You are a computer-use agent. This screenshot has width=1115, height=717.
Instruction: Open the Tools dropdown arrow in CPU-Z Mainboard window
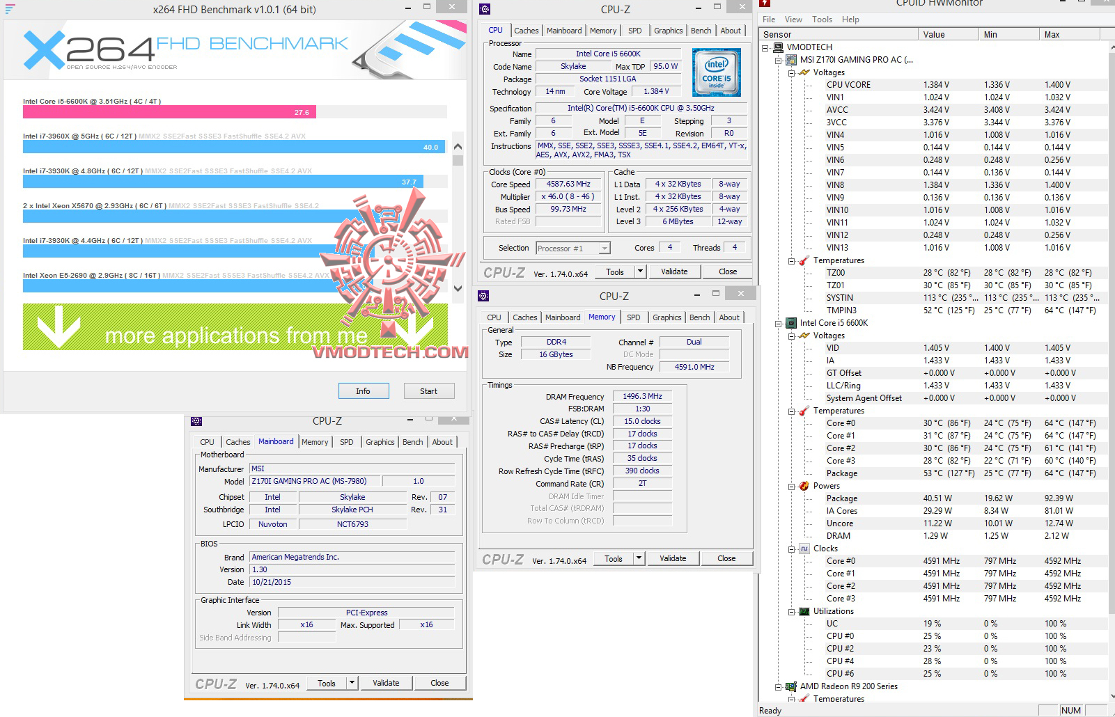point(352,683)
